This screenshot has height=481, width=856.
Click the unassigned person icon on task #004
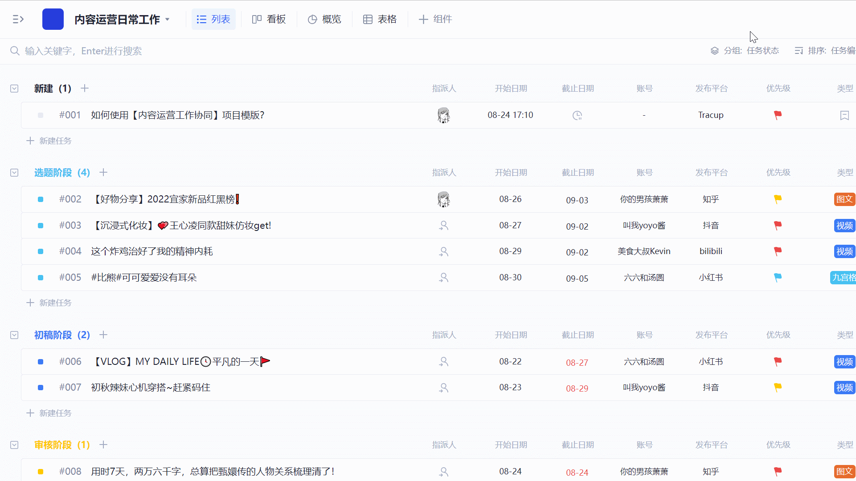click(443, 251)
